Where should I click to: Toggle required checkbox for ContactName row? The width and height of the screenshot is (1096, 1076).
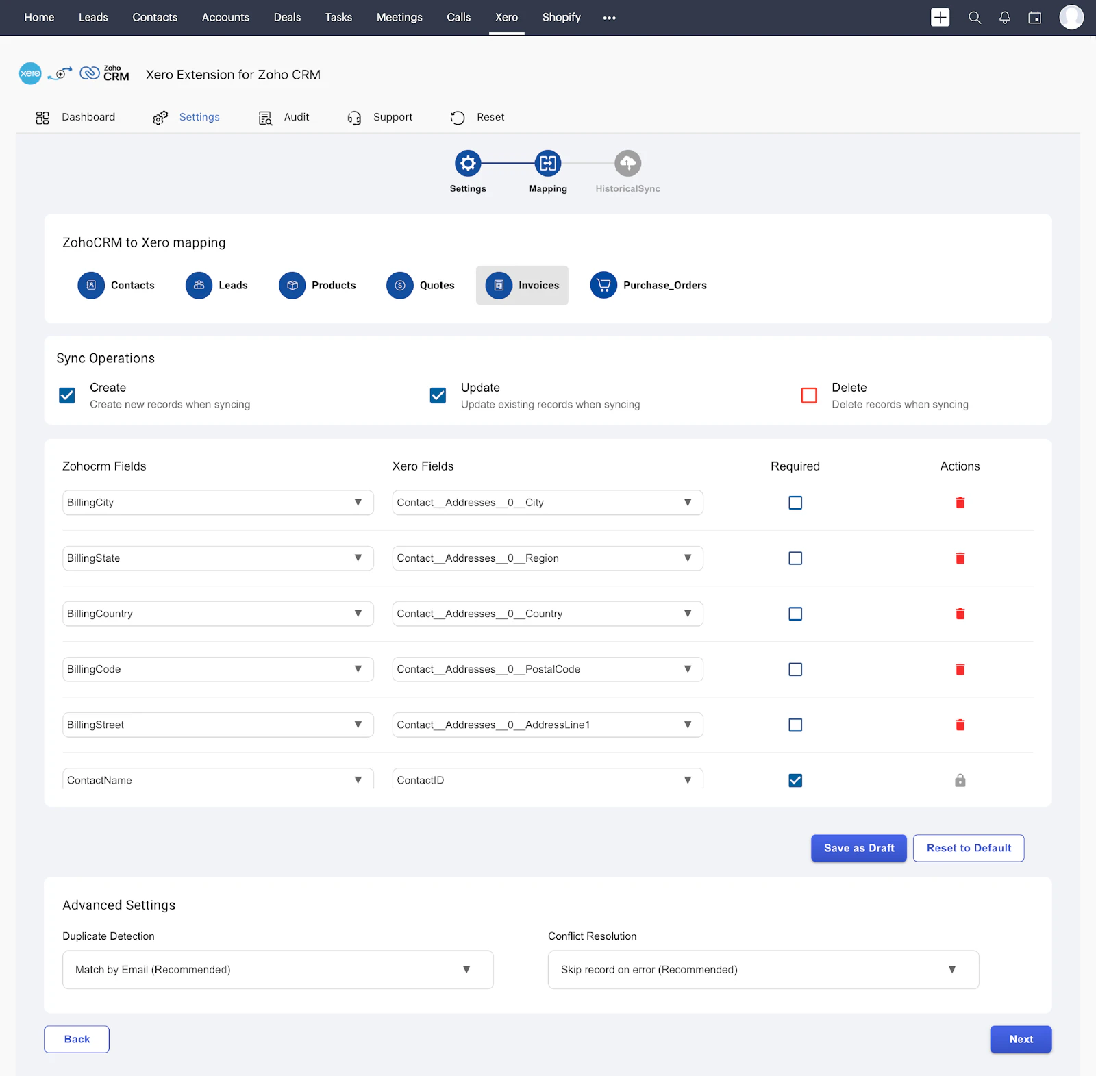(x=795, y=780)
